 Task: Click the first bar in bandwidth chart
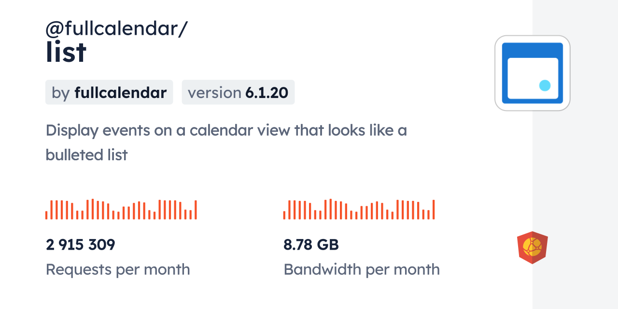click(284, 215)
